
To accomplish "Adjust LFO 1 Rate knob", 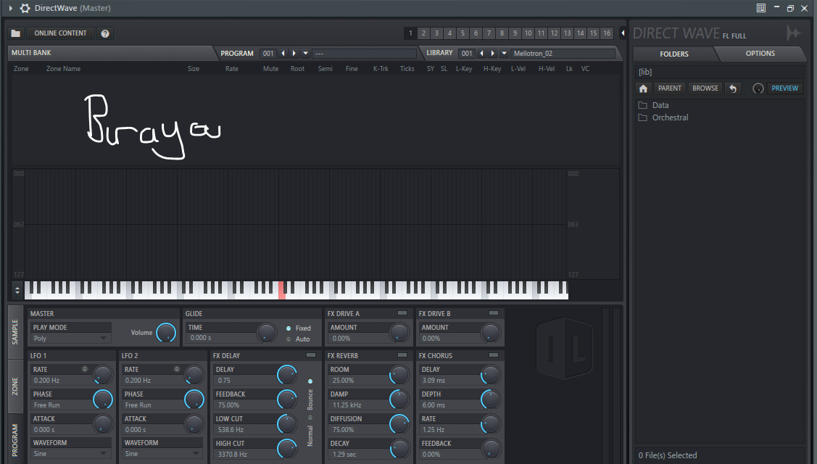I will click(103, 375).
